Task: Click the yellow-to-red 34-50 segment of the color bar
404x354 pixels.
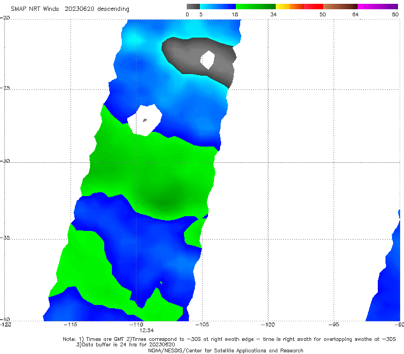Action: pyautogui.click(x=299, y=7)
